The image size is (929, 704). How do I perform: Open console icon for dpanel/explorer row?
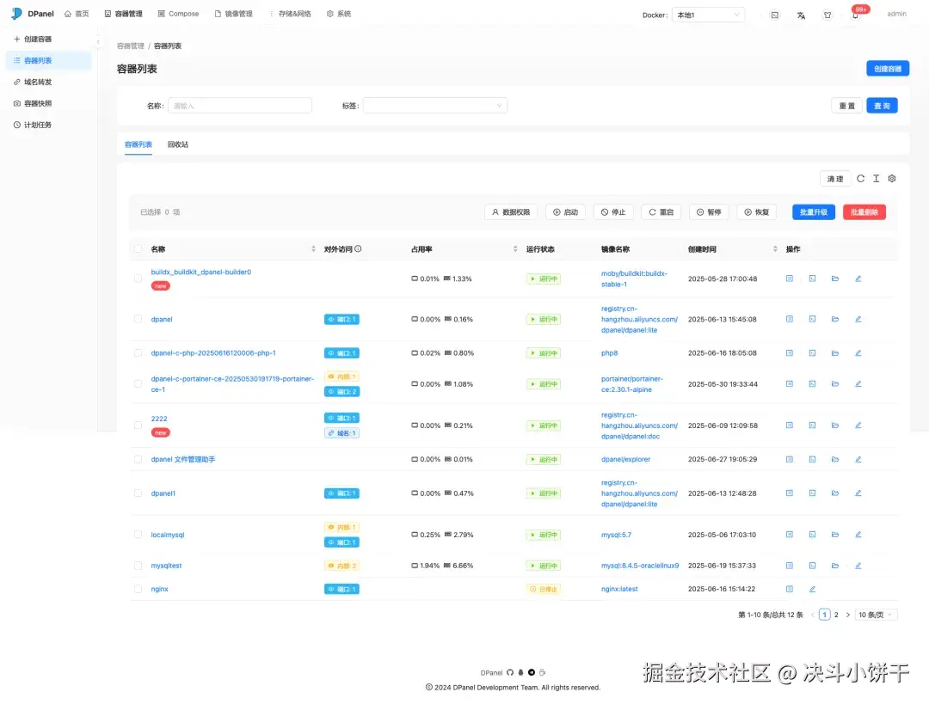(812, 459)
